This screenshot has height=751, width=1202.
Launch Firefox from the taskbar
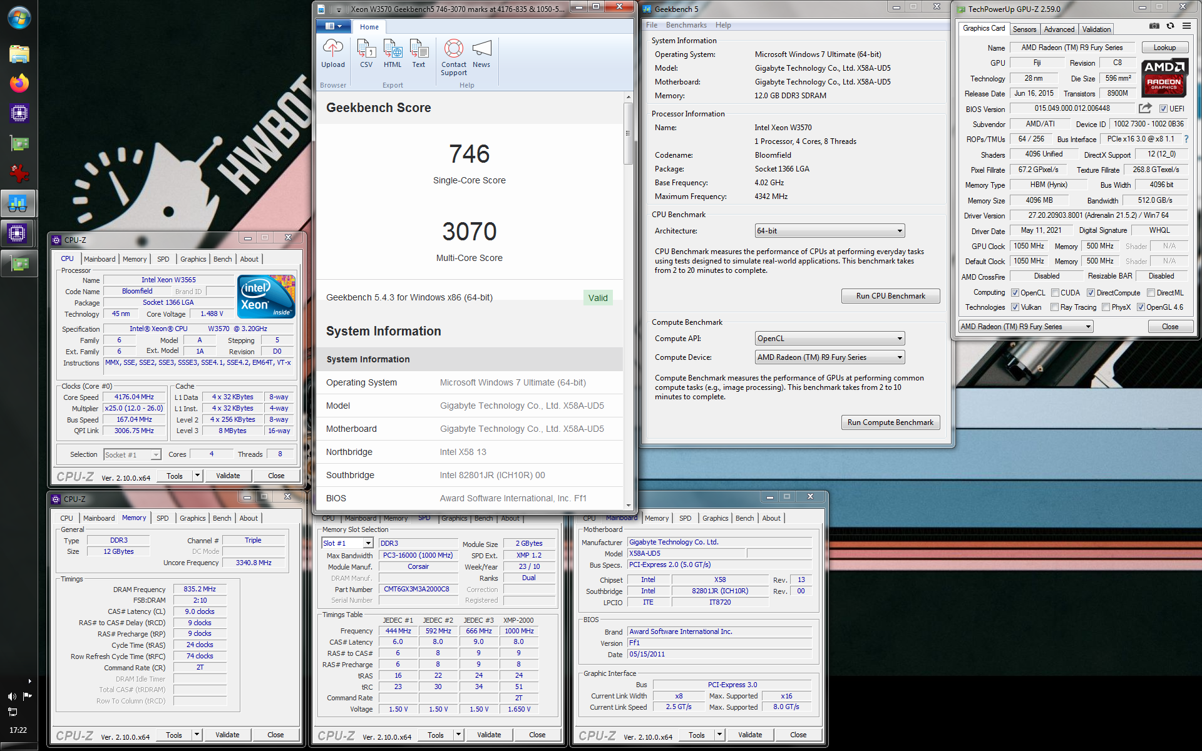pyautogui.click(x=19, y=83)
